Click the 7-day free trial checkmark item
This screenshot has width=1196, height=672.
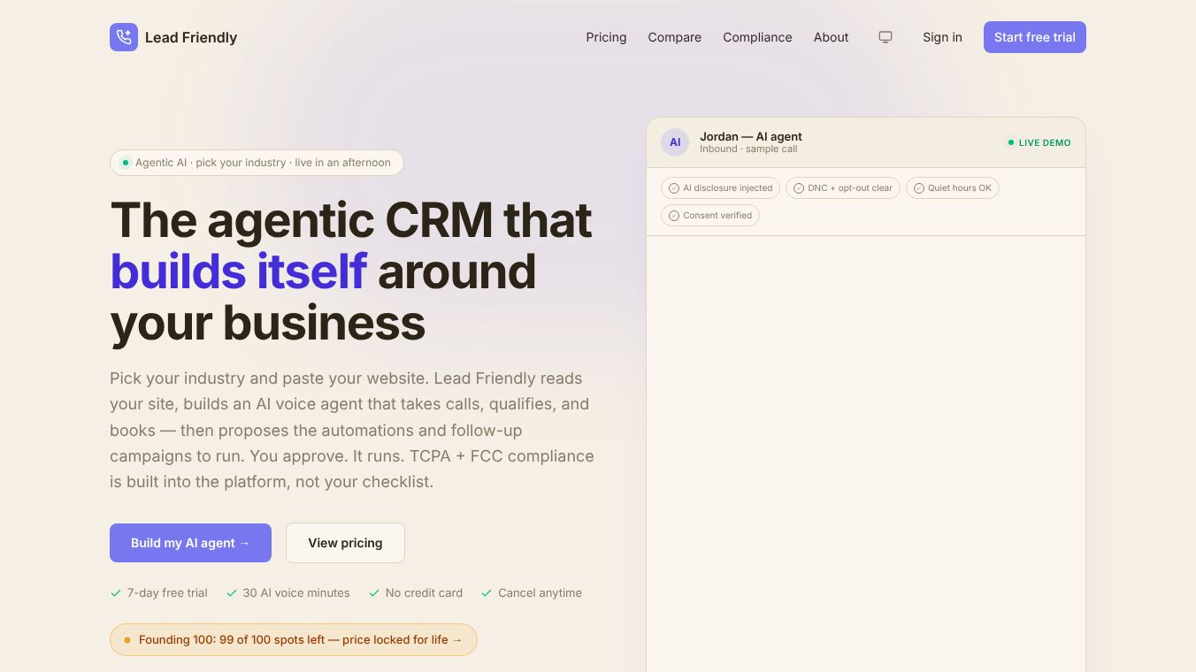[x=159, y=593]
